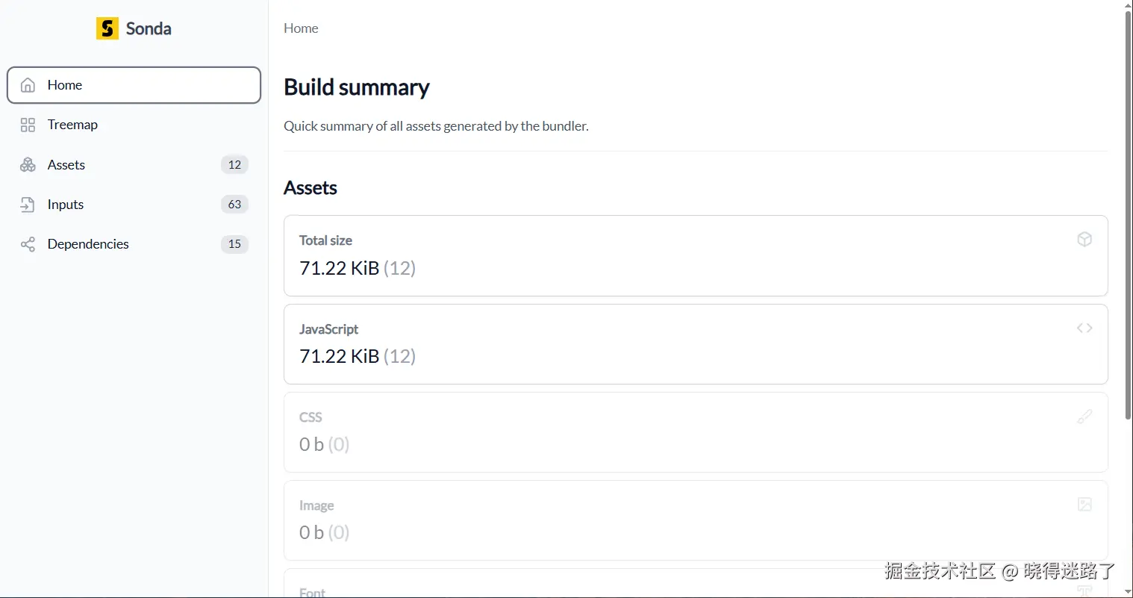Screen dimensions: 1133x598
Task: Click the box icon in Total size card
Action: pyautogui.click(x=1084, y=239)
